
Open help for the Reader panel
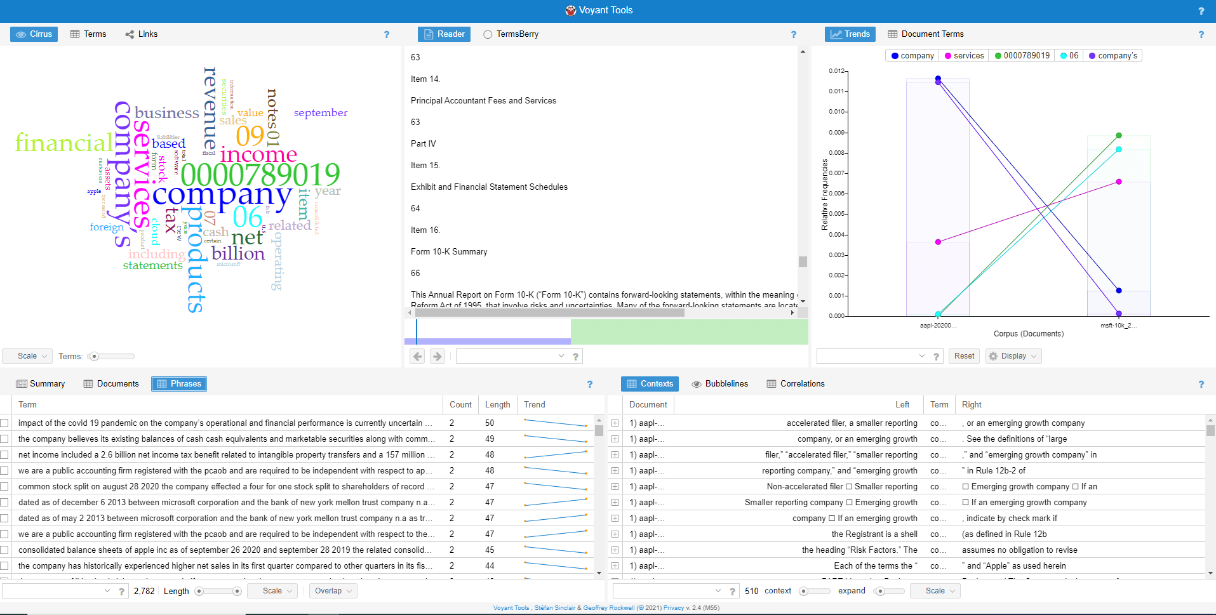pyautogui.click(x=793, y=34)
